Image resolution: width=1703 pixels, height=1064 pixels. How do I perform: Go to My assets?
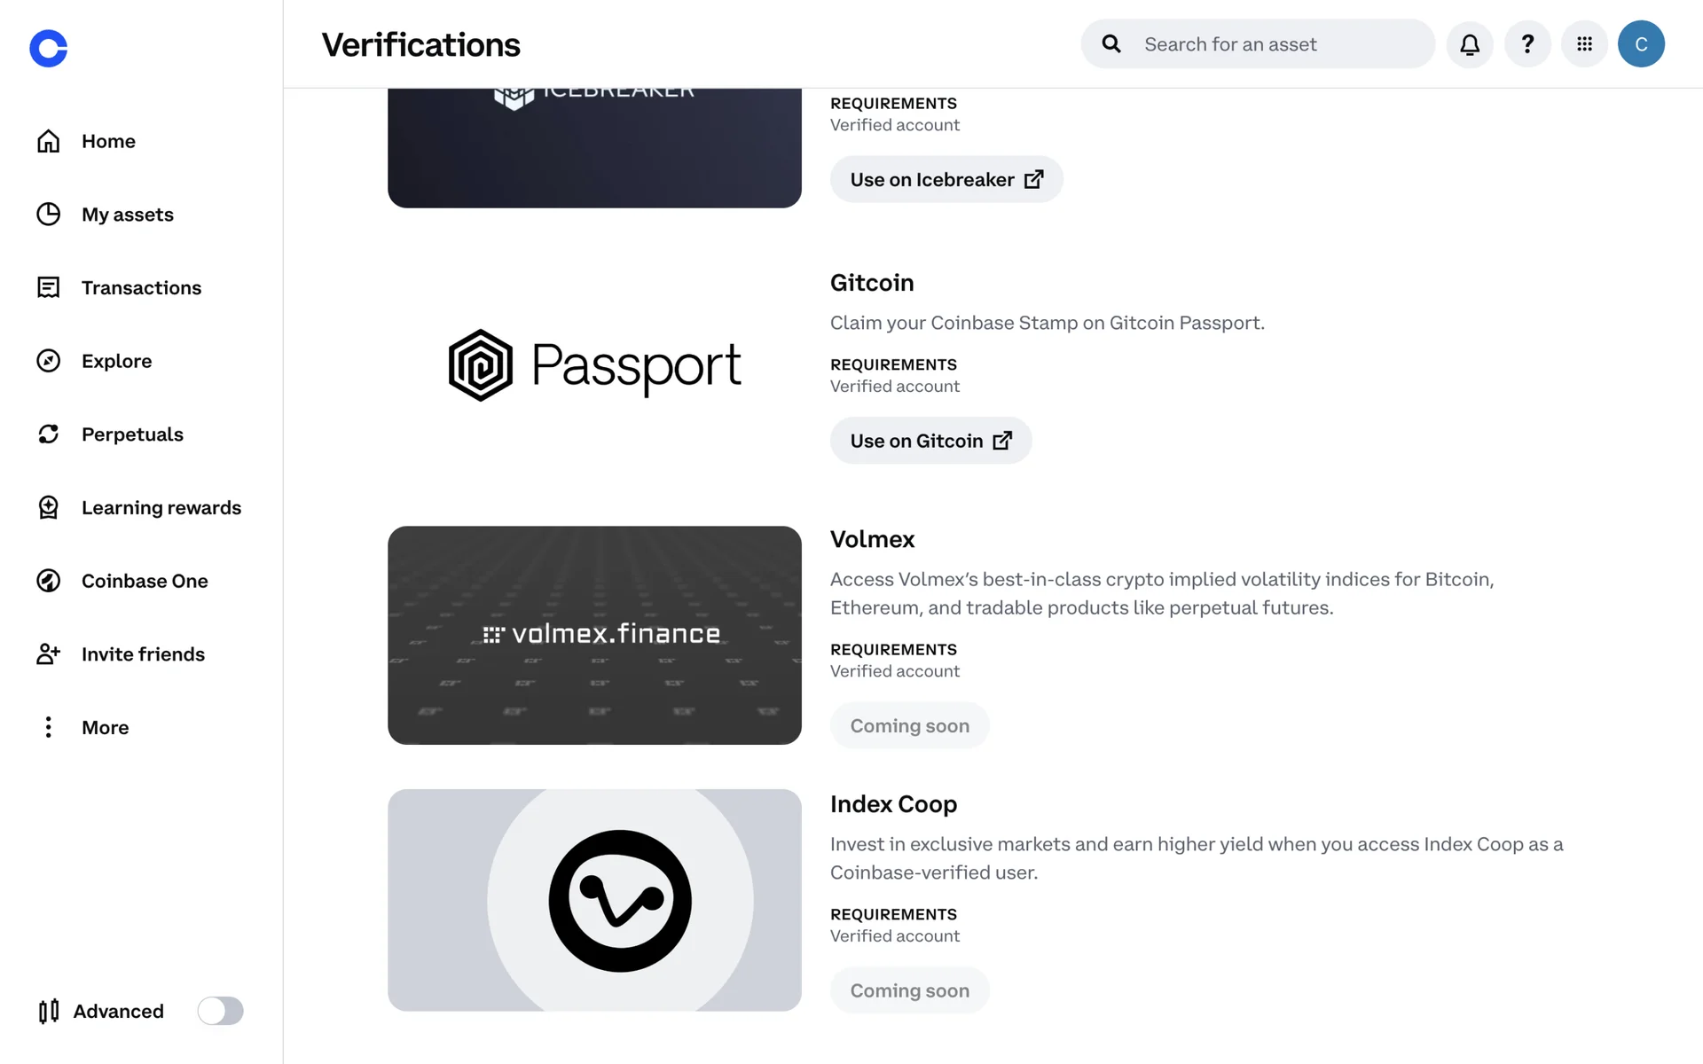click(x=127, y=215)
